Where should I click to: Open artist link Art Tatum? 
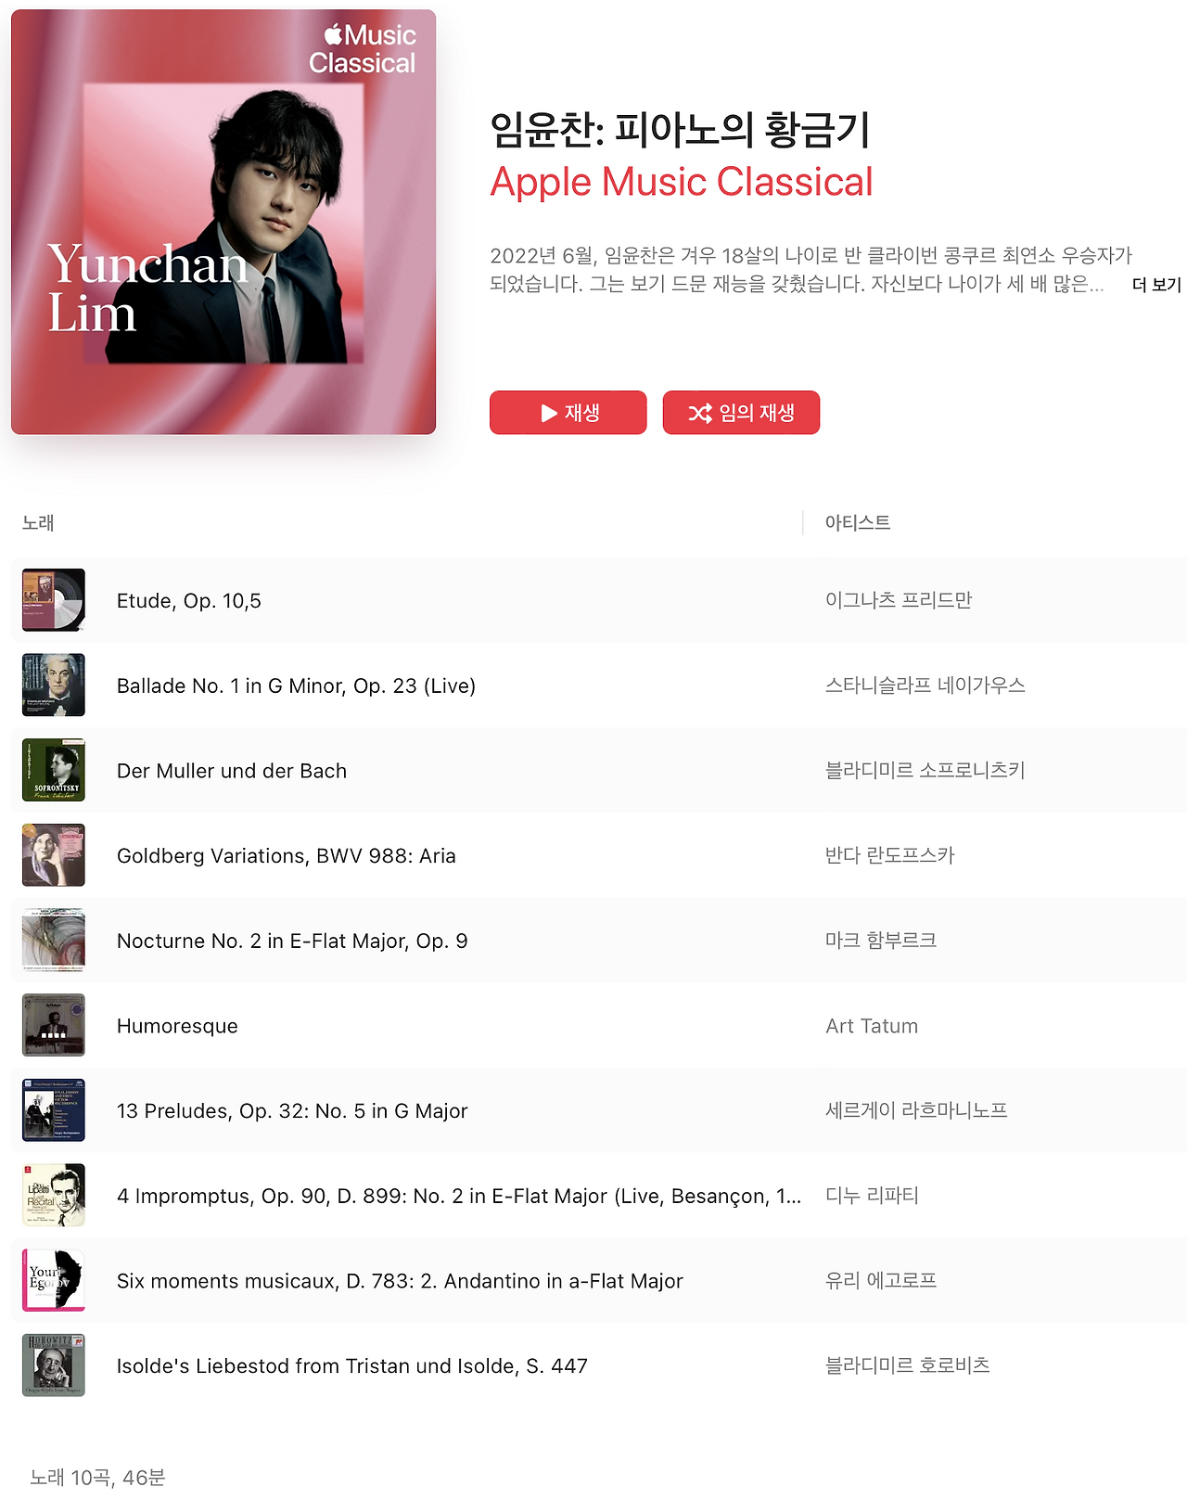(x=872, y=1026)
